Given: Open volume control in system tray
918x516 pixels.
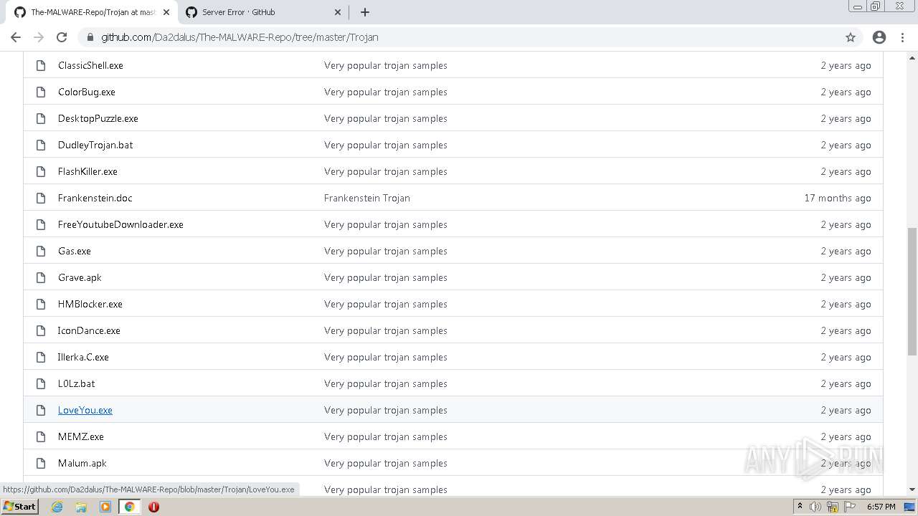Looking at the screenshot, I should [x=815, y=507].
